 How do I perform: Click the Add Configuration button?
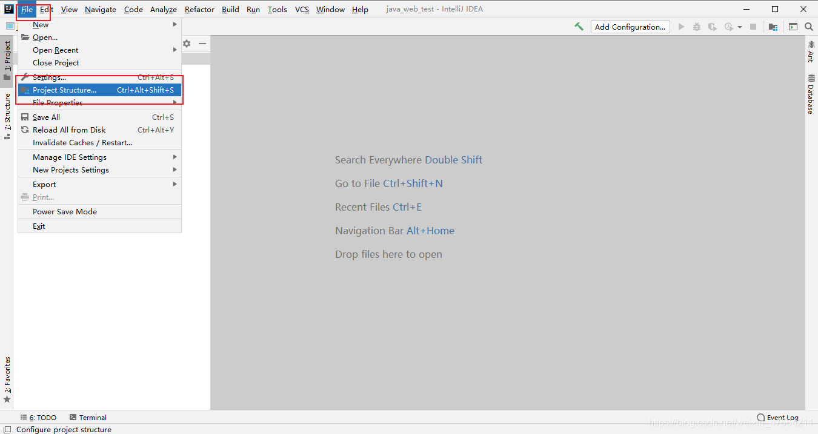[x=630, y=27]
